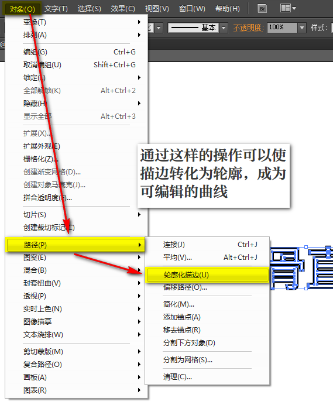Open the 选择(S) menu
The image size is (333, 405).
point(90,9)
